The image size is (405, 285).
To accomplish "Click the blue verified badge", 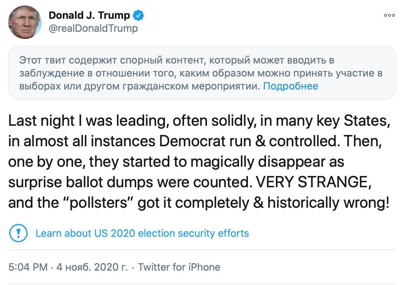I will click(138, 15).
